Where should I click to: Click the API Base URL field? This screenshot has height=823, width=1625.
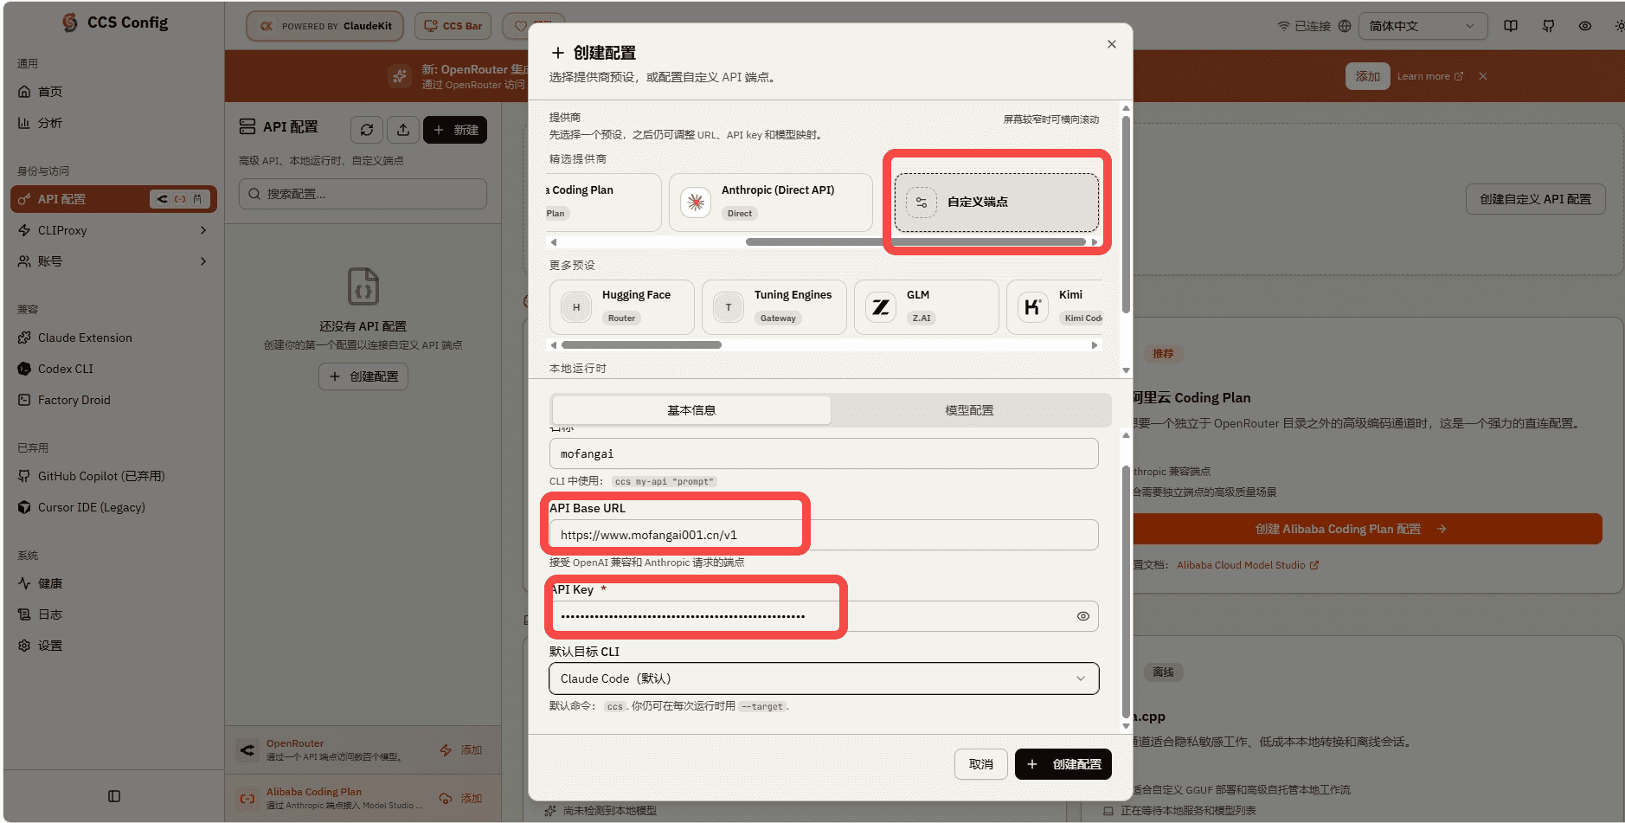[x=824, y=535]
